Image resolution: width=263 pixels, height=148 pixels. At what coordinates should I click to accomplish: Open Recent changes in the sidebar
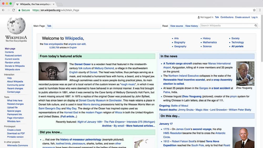(x=15, y=89)
